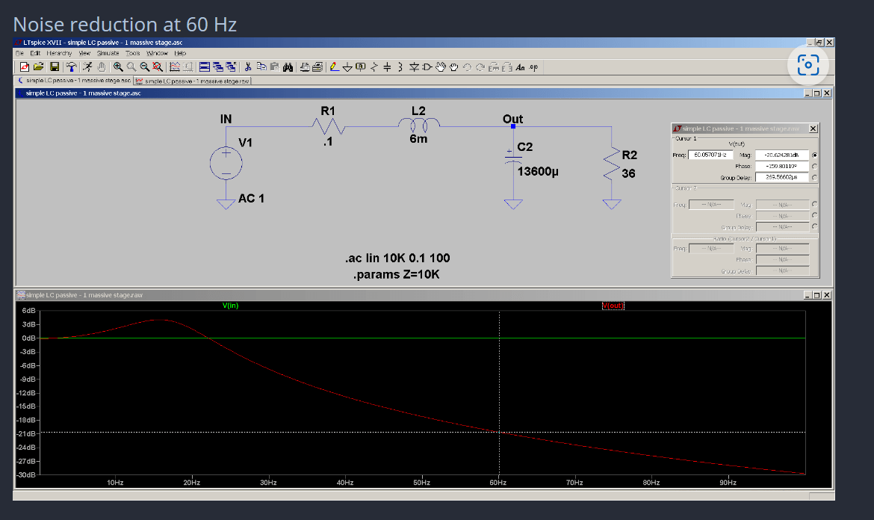Image resolution: width=874 pixels, height=520 pixels.
Task: Click the R2 load resistor symbol
Action: pyautogui.click(x=612, y=164)
